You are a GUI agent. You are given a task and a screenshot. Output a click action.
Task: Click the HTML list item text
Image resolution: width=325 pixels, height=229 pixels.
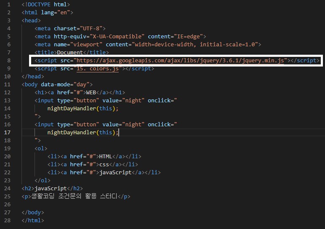106,157
